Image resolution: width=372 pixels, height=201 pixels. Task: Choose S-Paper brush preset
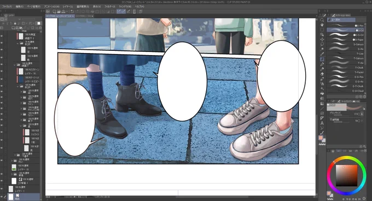346,40
